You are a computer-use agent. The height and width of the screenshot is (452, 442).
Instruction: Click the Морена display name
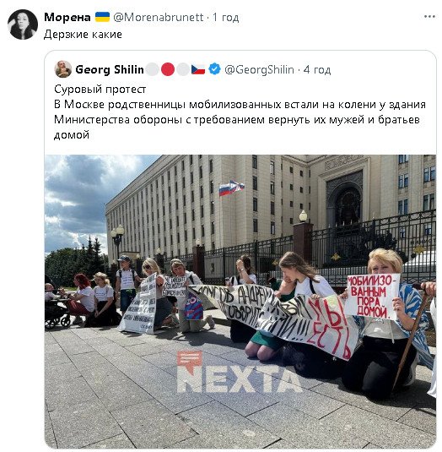click(x=67, y=17)
